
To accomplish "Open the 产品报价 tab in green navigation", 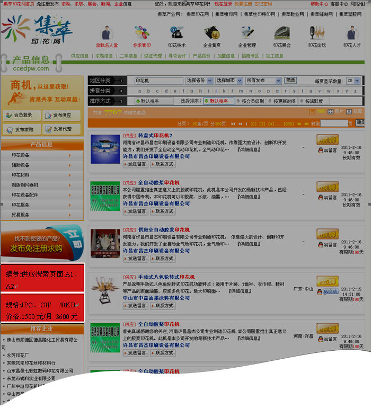I will tap(201, 56).
